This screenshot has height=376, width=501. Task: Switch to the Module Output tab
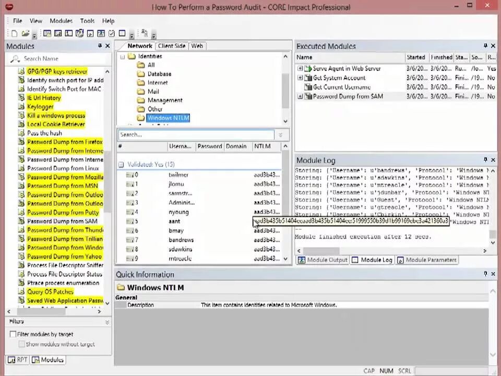click(x=323, y=260)
